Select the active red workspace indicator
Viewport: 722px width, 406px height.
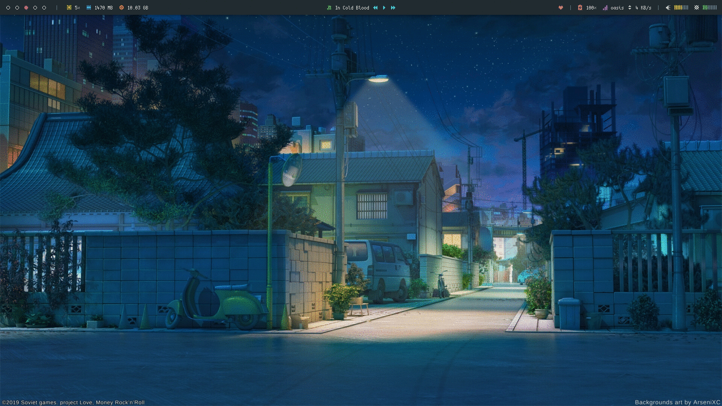pos(26,8)
